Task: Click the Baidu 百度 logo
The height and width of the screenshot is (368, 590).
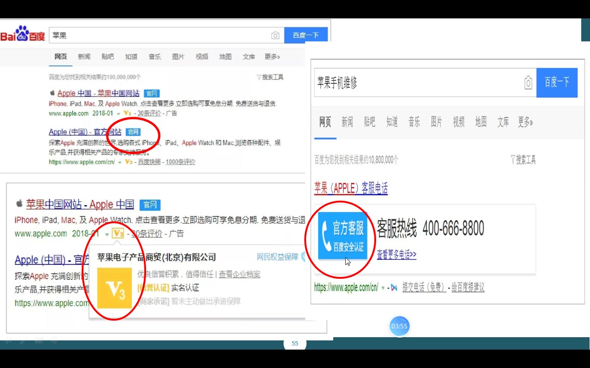Action: (x=23, y=34)
